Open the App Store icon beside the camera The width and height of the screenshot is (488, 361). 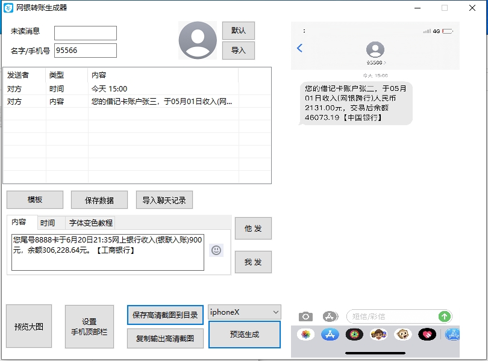(329, 316)
